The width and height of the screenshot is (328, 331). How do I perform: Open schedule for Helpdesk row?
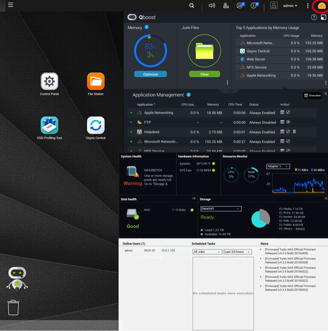point(282,132)
